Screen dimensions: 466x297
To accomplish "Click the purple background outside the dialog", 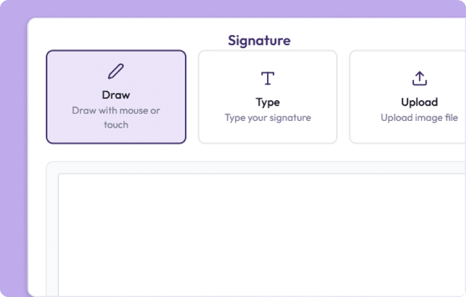I will point(13,152).
